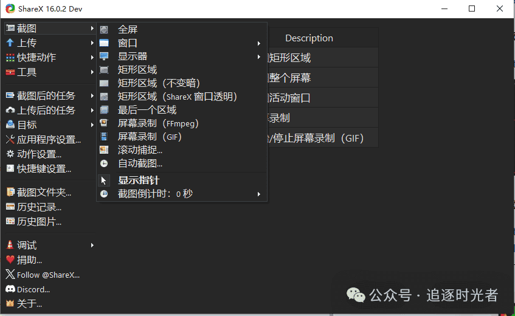Select the 活动窗口 hotkey row
Image resolution: width=515 pixels, height=316 pixels.
[x=322, y=97]
